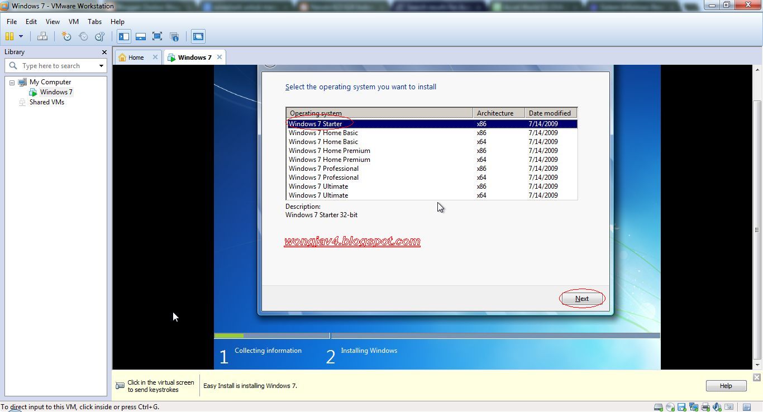Screen dimensions: 763x412
Task: Dismiss the yellow Easy Install message bar
Action: pyautogui.click(x=757, y=377)
